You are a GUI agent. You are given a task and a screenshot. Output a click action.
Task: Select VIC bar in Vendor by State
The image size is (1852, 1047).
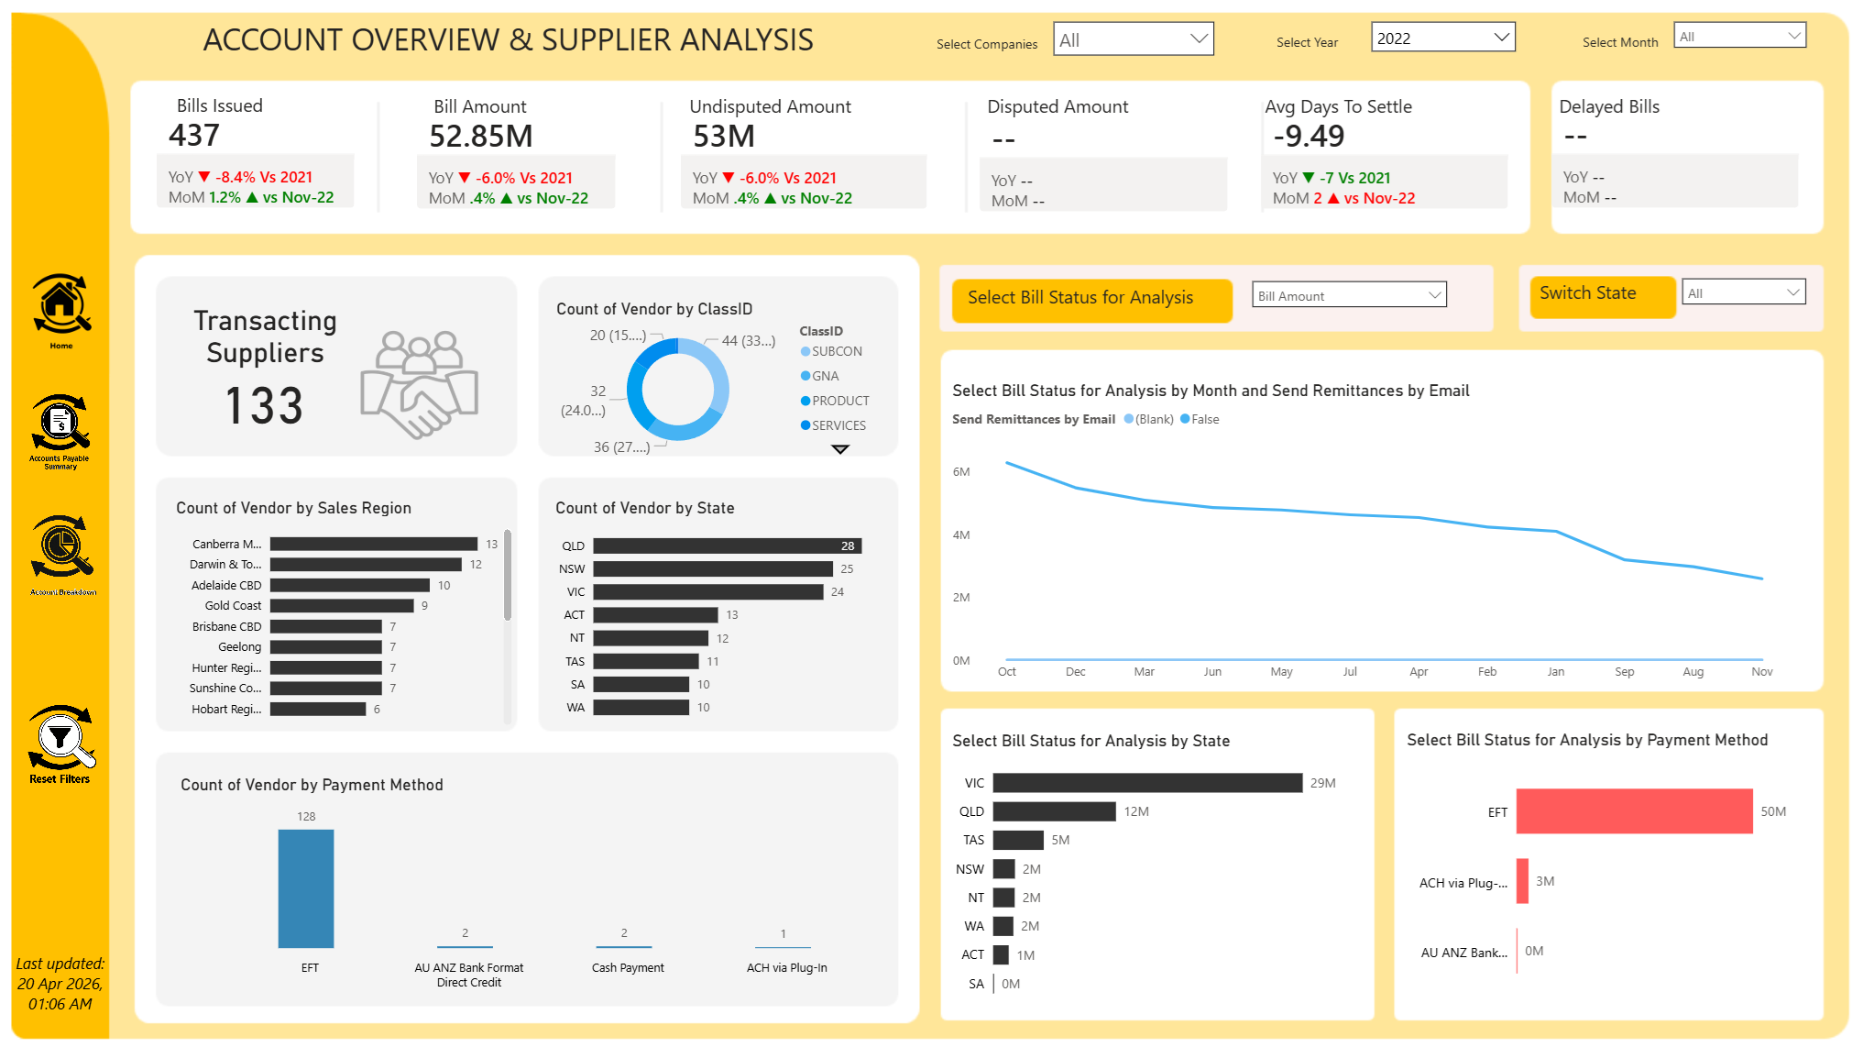[708, 591]
